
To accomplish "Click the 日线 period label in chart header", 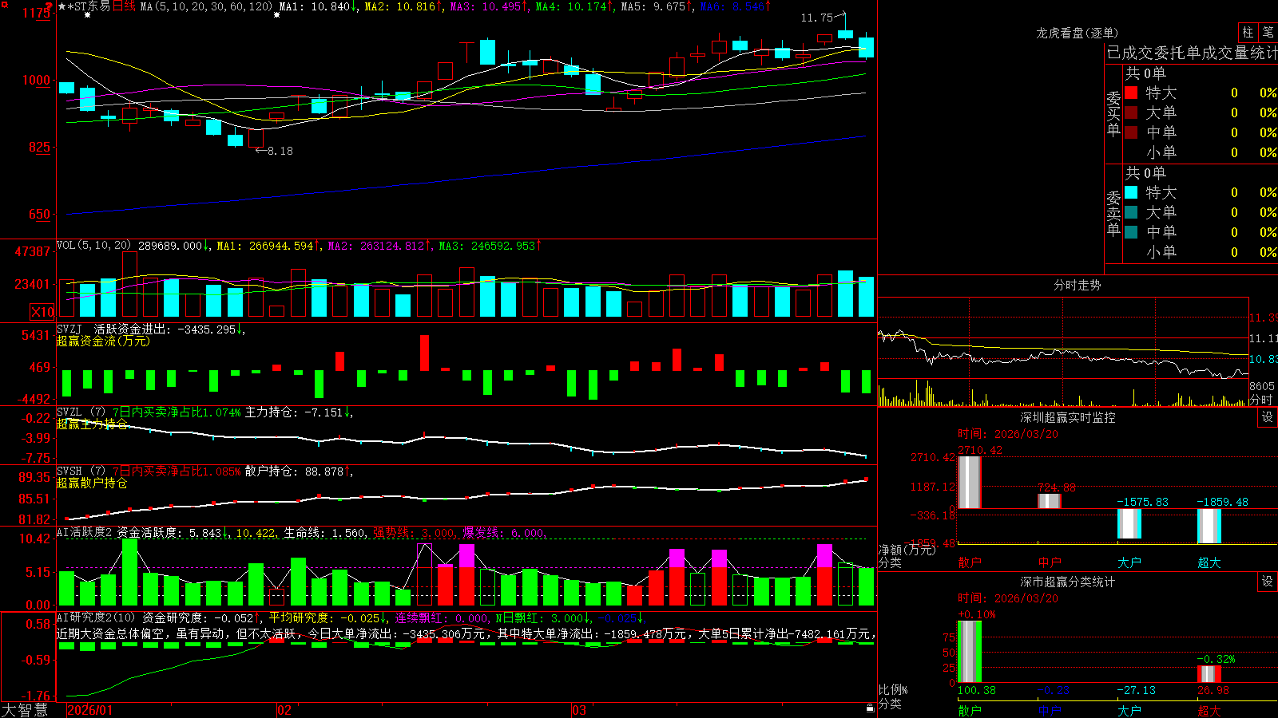I will pyautogui.click(x=124, y=6).
